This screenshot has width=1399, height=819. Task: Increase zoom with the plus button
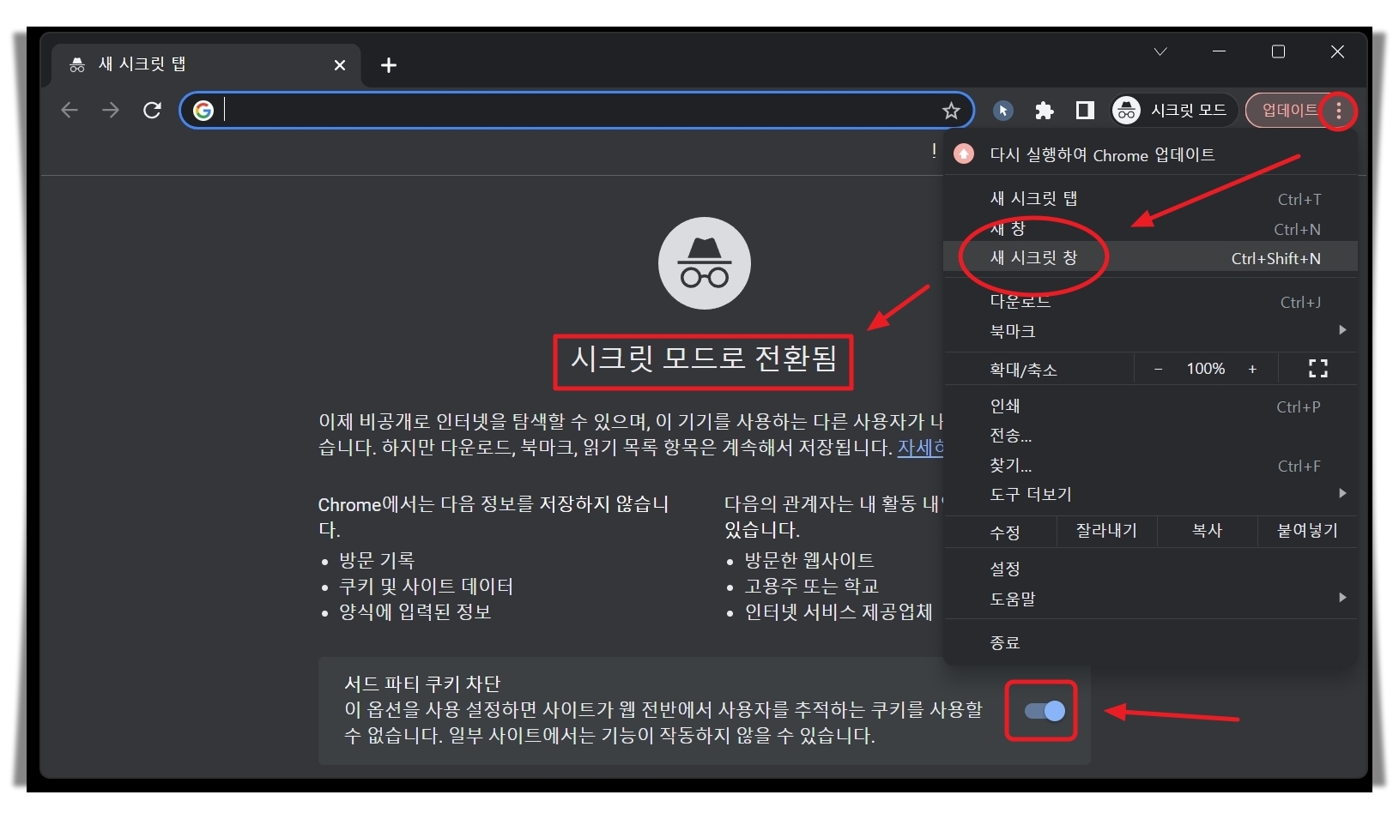1252,369
